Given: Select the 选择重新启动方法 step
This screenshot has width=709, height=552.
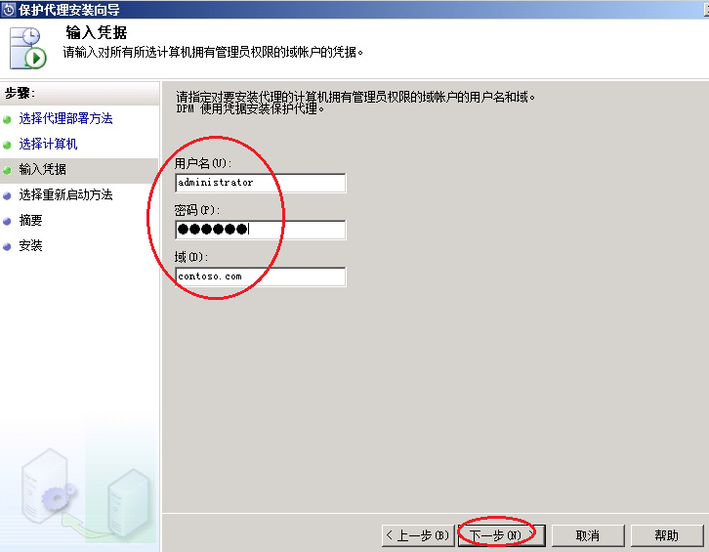Looking at the screenshot, I should 65,195.
